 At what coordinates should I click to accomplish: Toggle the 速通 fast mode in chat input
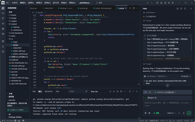156,113
